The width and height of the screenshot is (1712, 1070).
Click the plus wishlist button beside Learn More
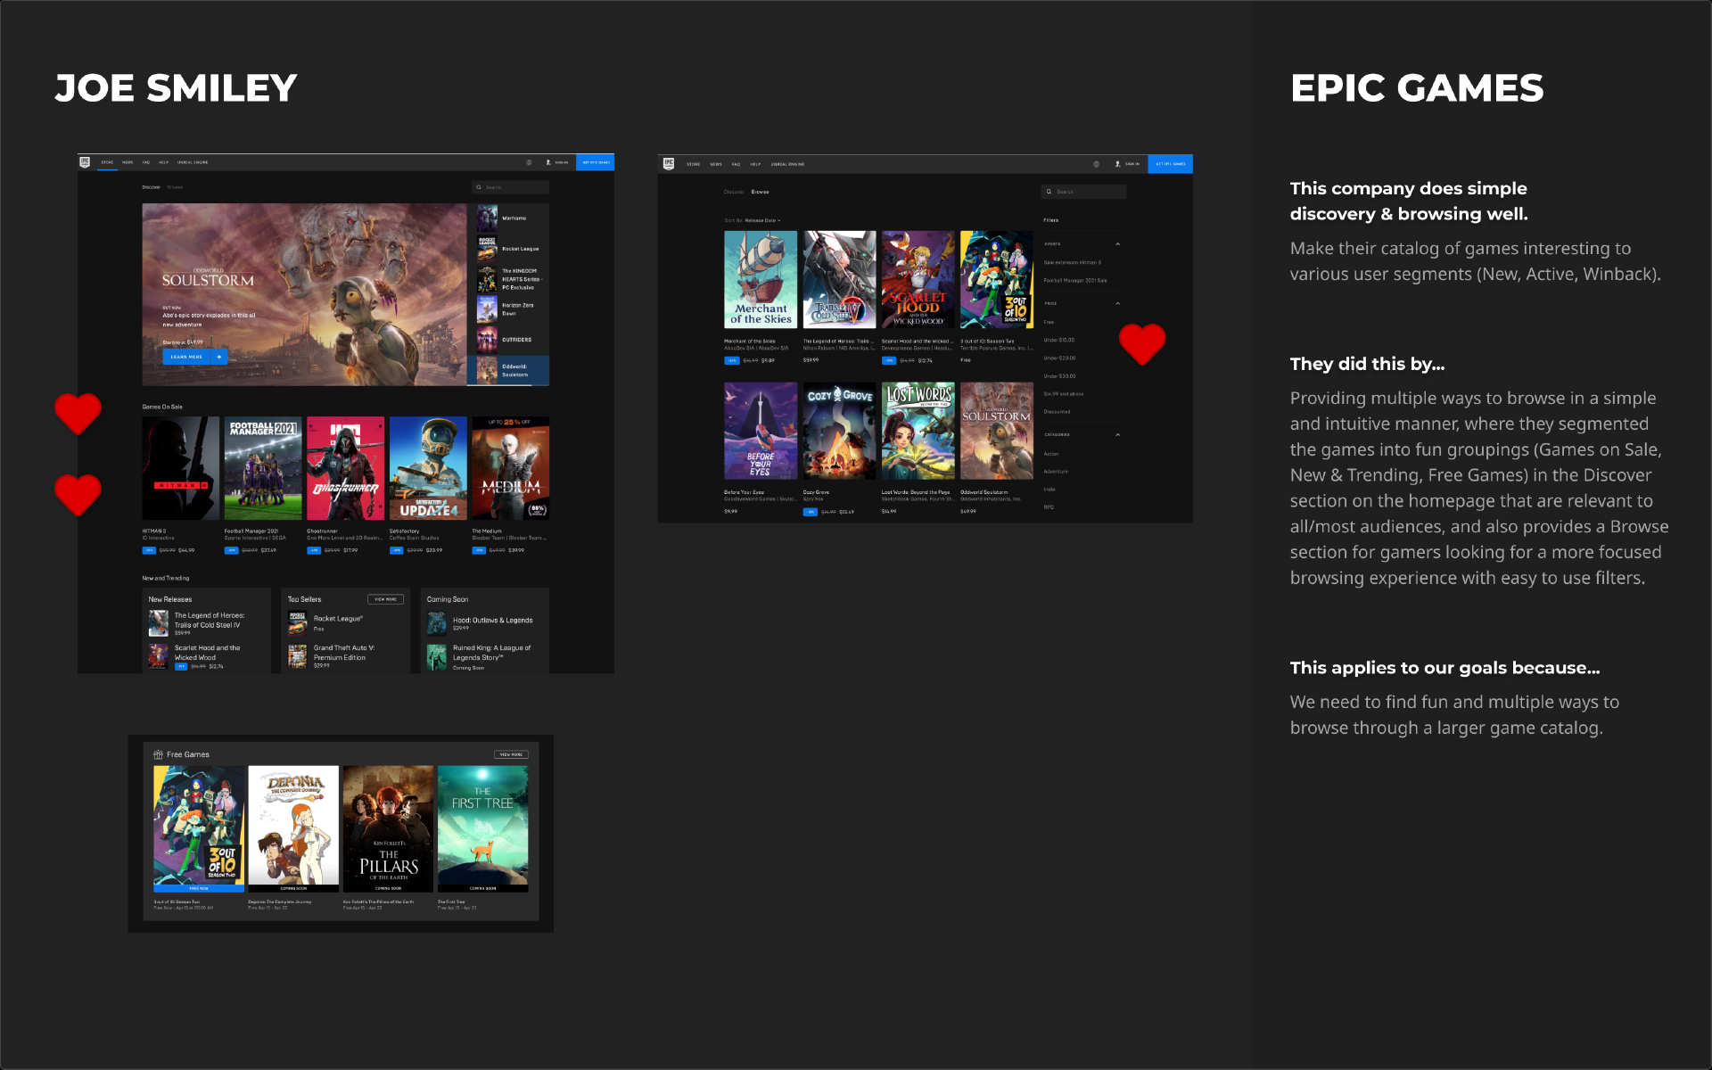[x=219, y=357]
